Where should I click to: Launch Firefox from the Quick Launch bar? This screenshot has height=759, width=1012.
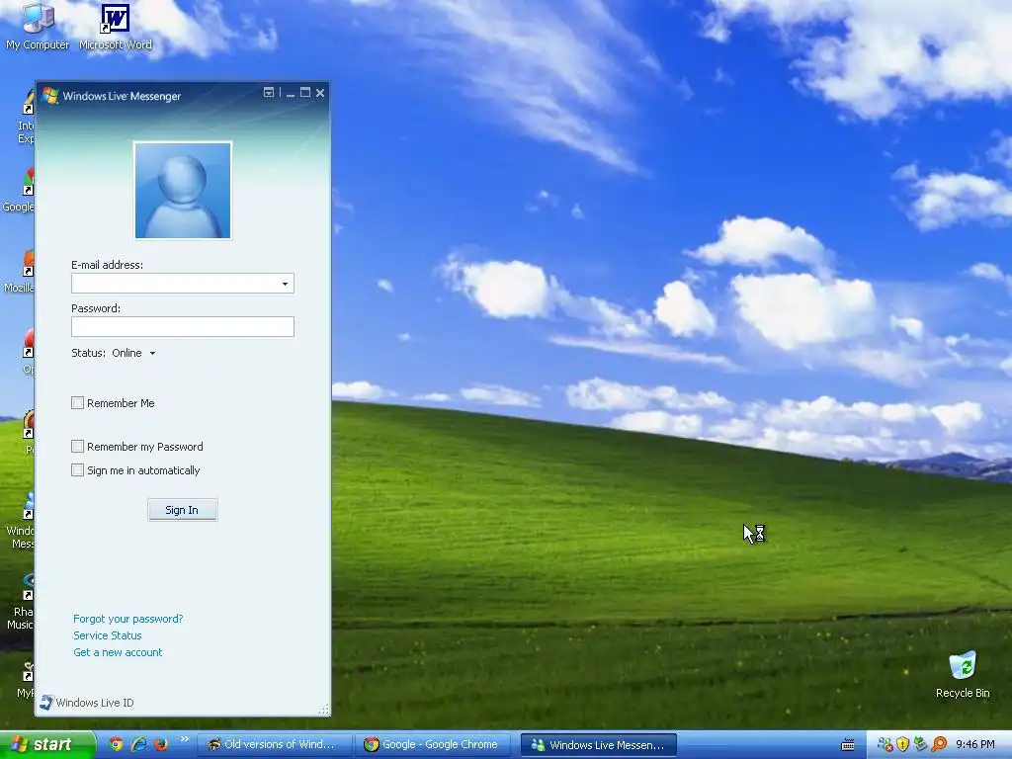click(x=161, y=744)
